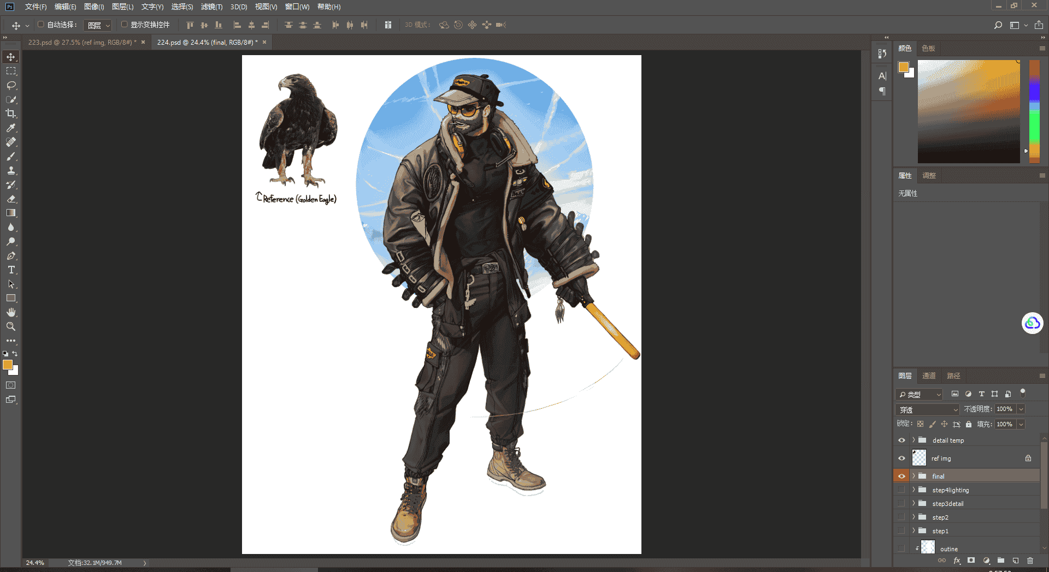The image size is (1049, 572).
Task: Click the foreground color swatch in toolbar
Action: (x=8, y=365)
